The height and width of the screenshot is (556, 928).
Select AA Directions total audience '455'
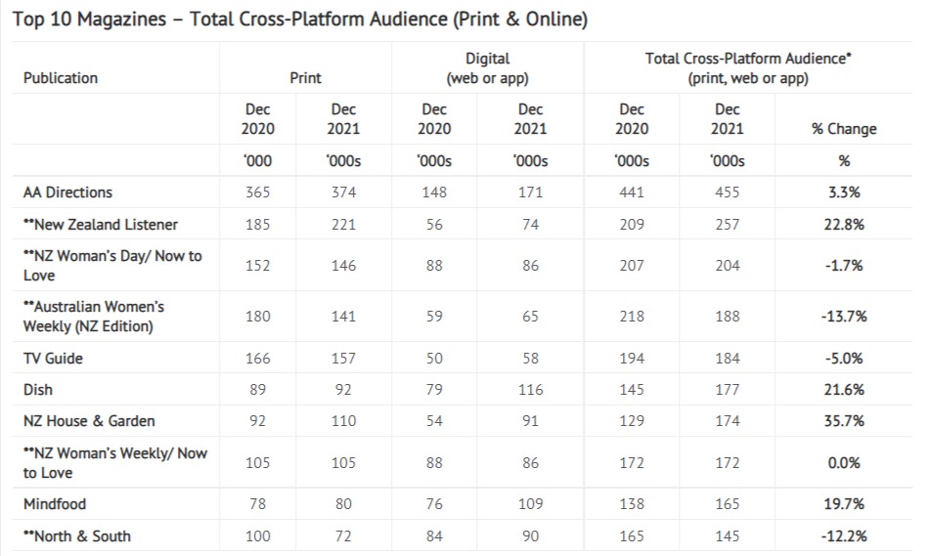[x=727, y=192]
